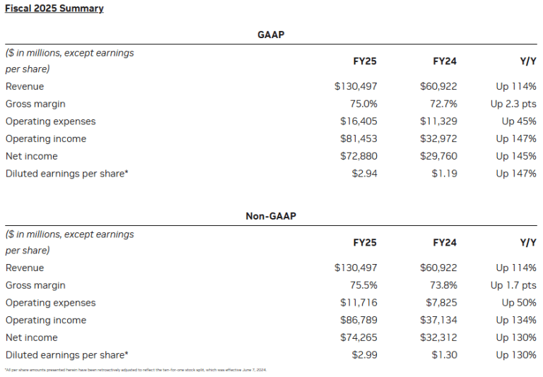
Task: Select the 'Up 1.7 pts' change cell
Action: click(513, 285)
